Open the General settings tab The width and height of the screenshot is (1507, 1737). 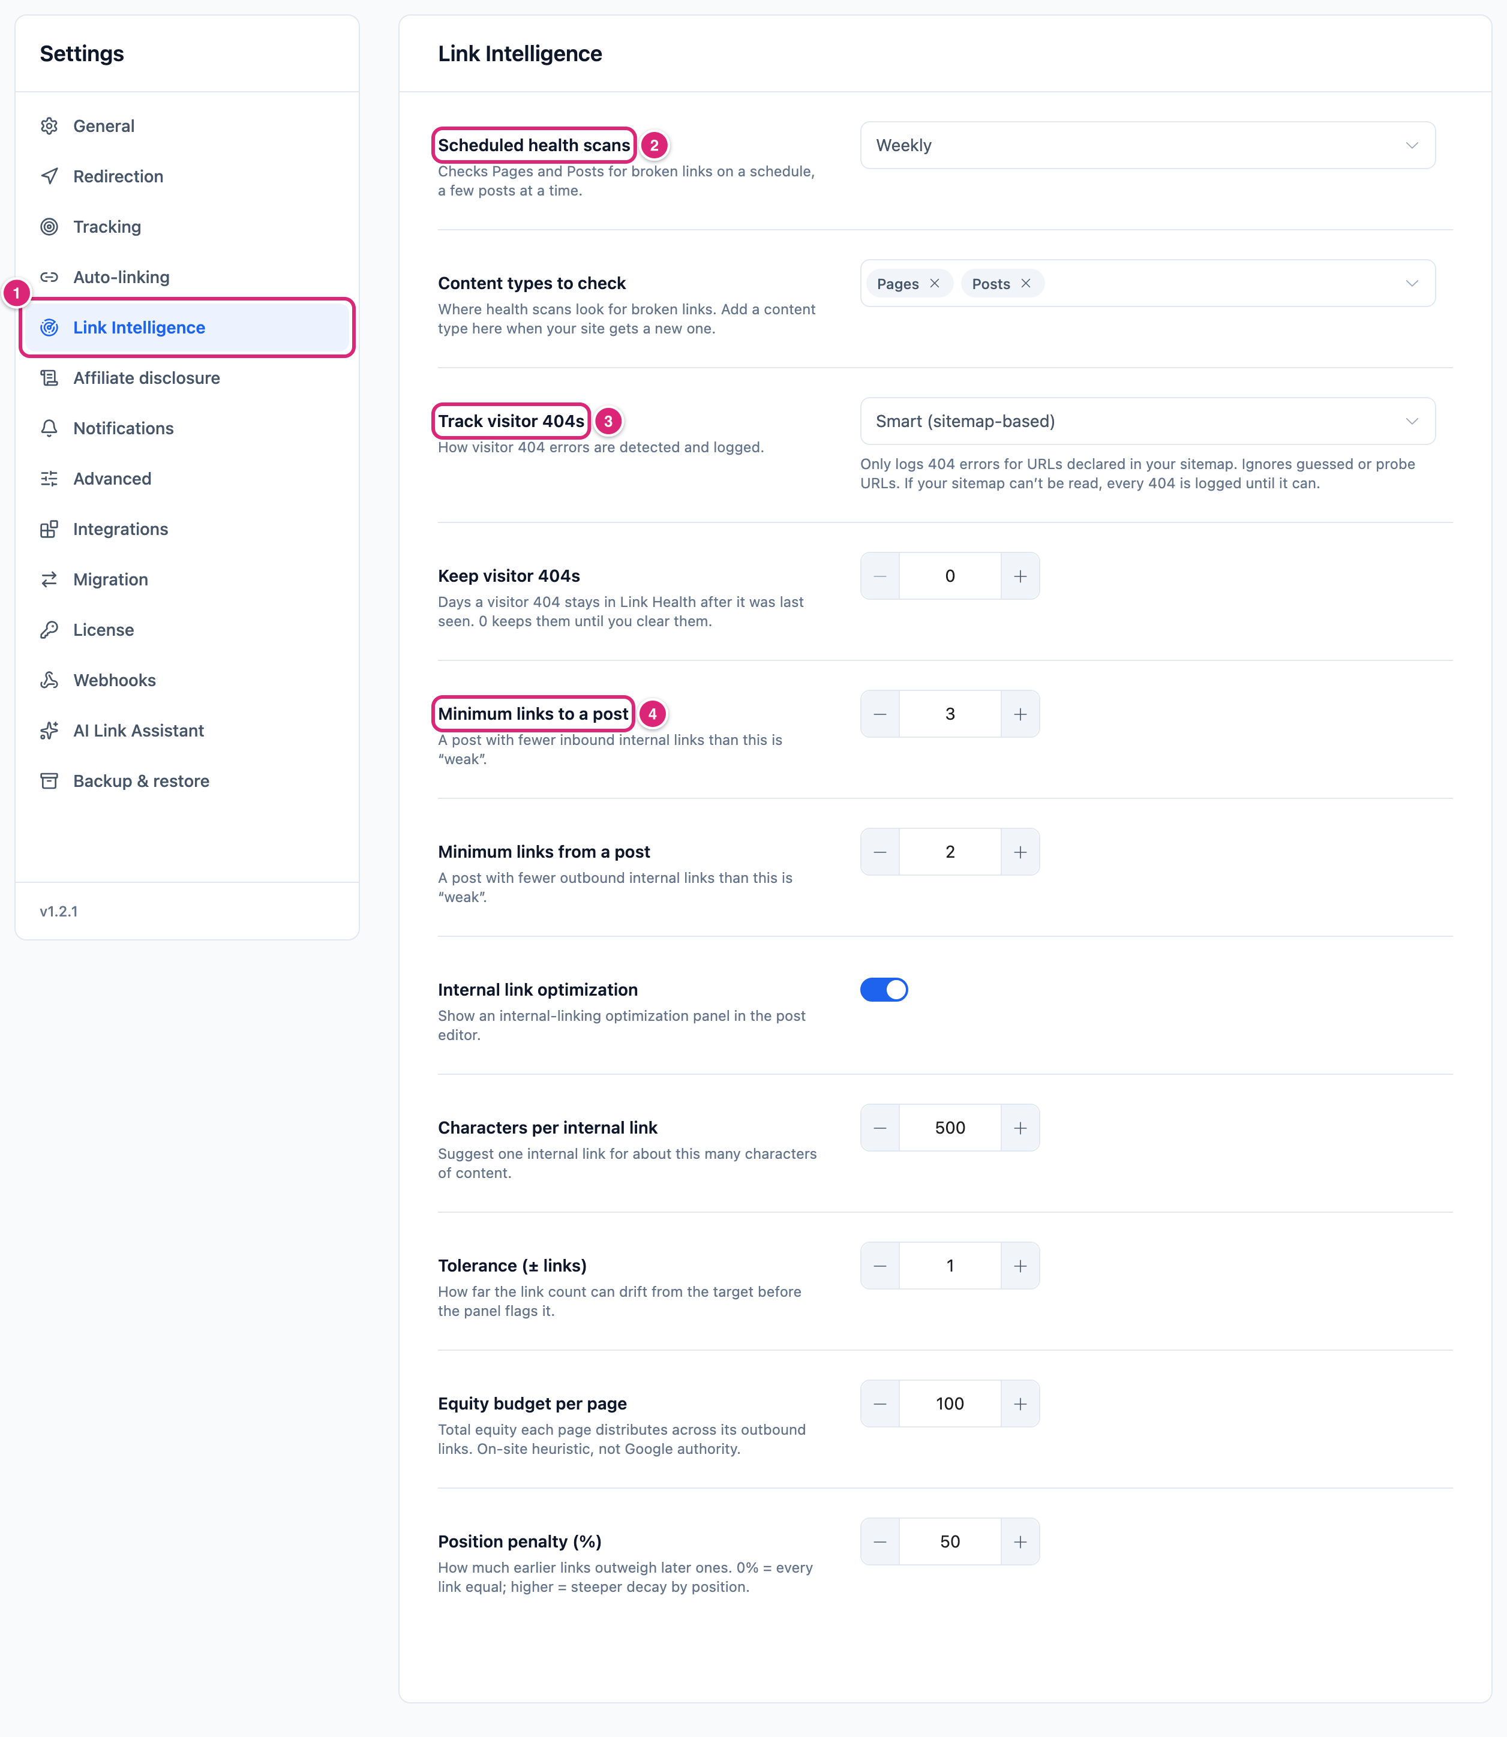tap(187, 126)
